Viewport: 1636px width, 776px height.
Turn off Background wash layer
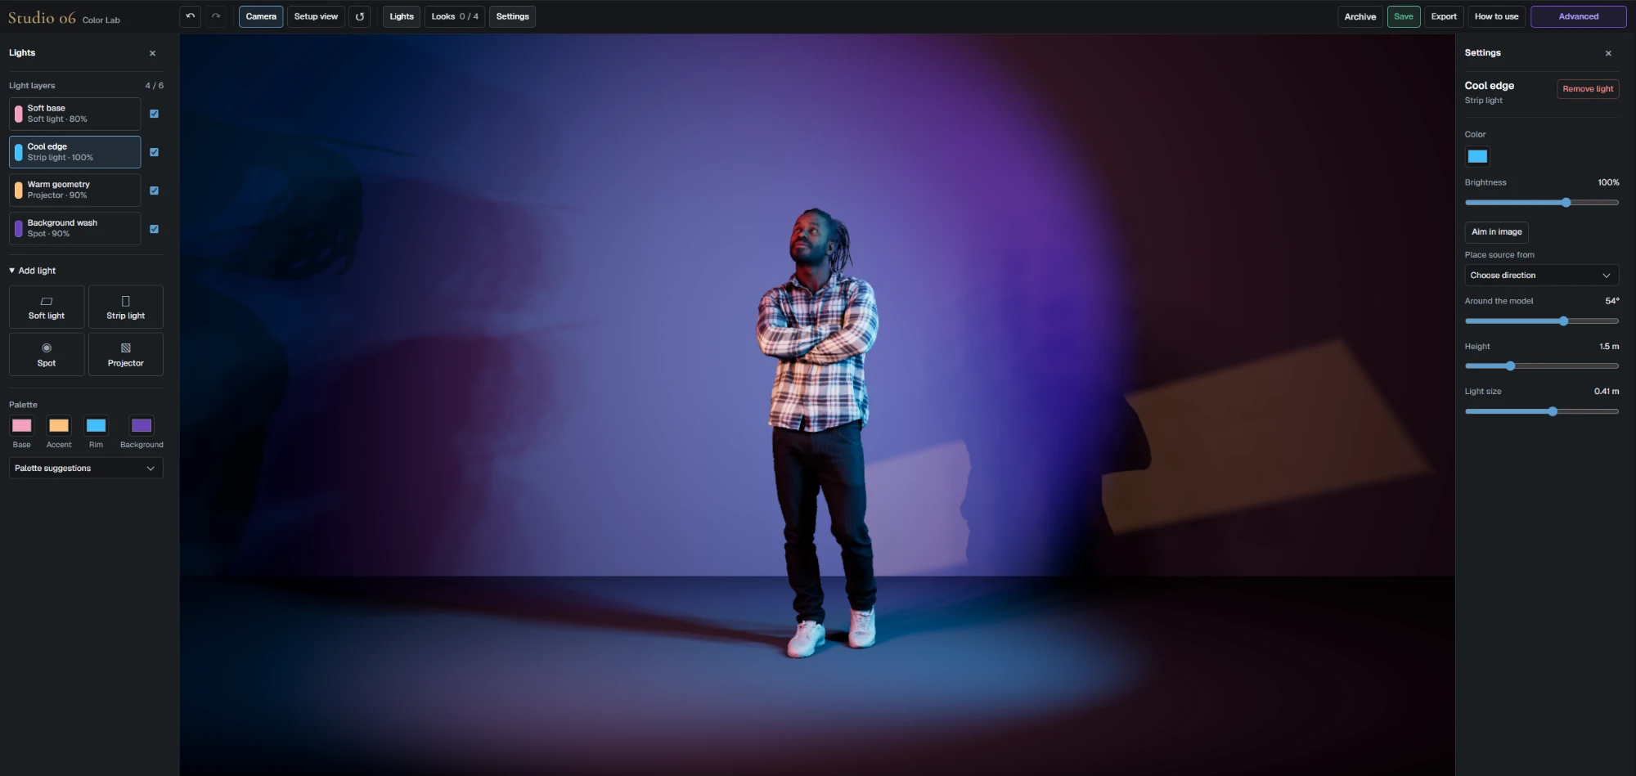click(x=154, y=229)
